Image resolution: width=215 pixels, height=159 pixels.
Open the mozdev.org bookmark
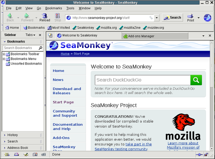tap(153, 28)
